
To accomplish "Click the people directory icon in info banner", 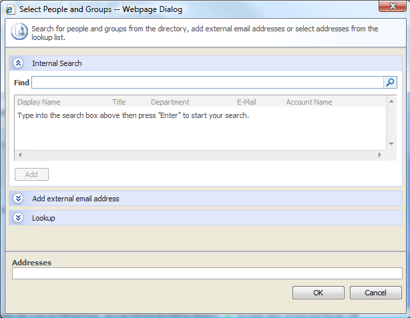I will pyautogui.click(x=21, y=33).
